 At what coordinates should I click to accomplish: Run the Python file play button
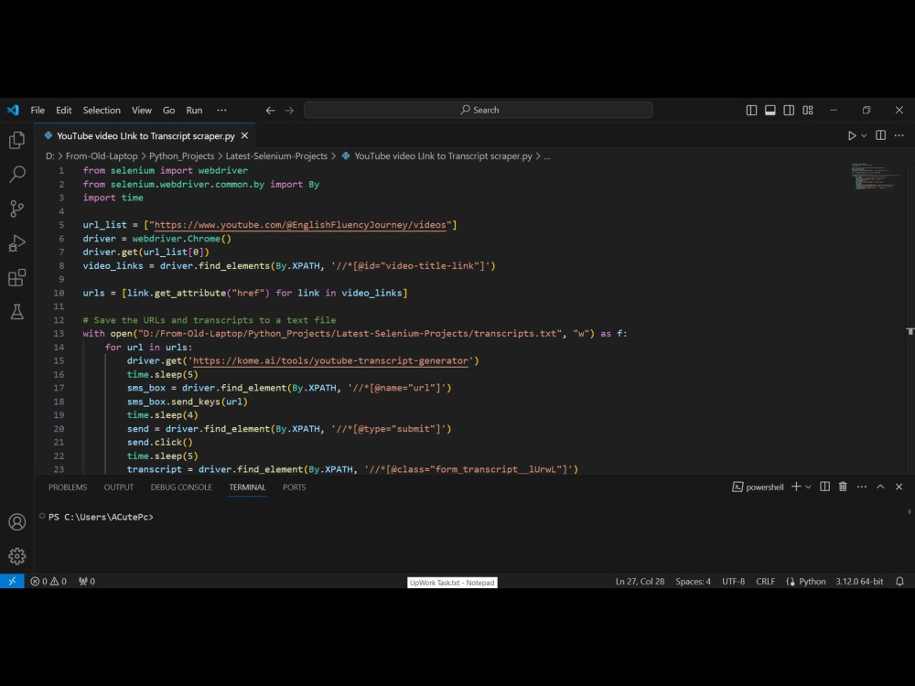(x=851, y=135)
